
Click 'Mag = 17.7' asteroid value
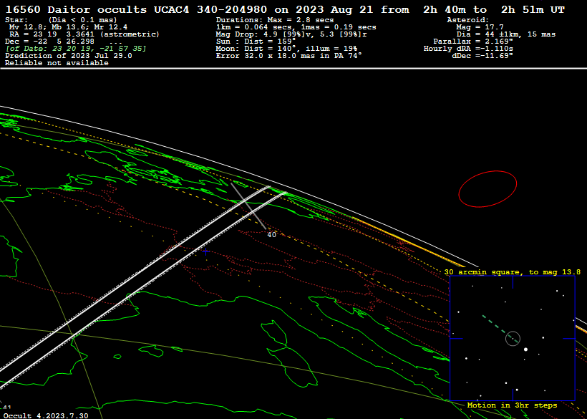pyautogui.click(x=480, y=27)
